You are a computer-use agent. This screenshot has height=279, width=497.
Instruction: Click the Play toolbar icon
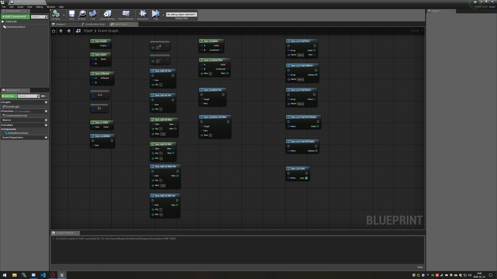tap(156, 15)
